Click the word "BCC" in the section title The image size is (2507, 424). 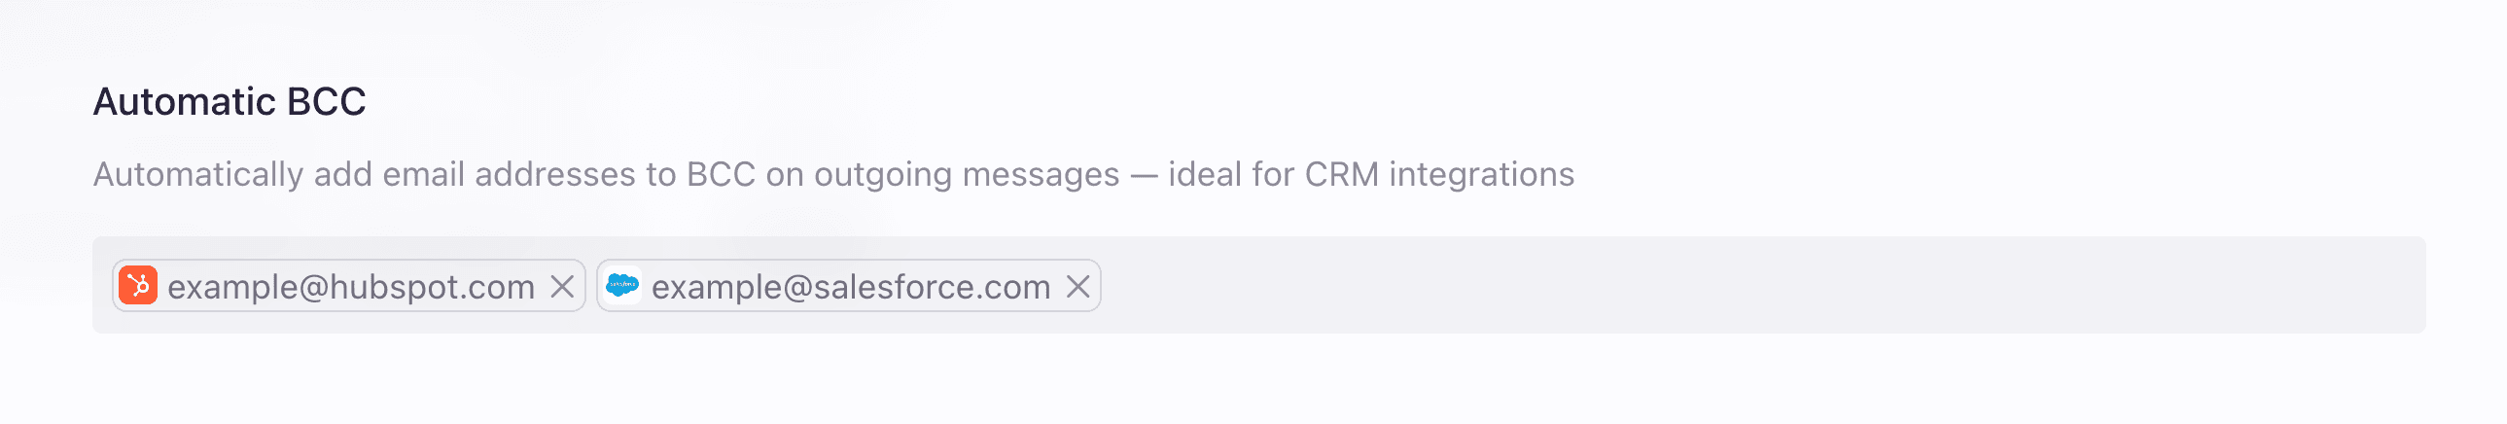coord(326,102)
